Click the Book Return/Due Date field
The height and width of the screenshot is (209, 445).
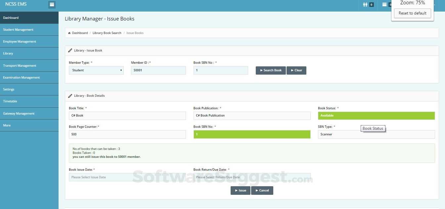point(252,177)
